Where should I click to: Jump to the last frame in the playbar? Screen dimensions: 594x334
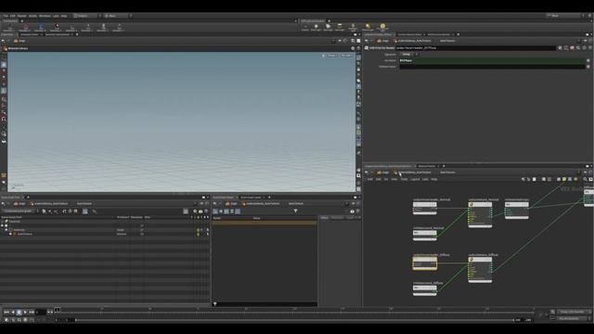[32, 312]
